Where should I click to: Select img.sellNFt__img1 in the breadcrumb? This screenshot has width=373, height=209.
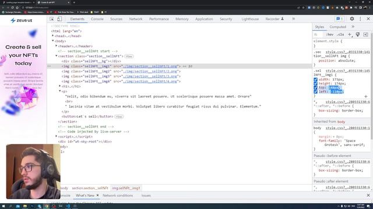(x=126, y=188)
